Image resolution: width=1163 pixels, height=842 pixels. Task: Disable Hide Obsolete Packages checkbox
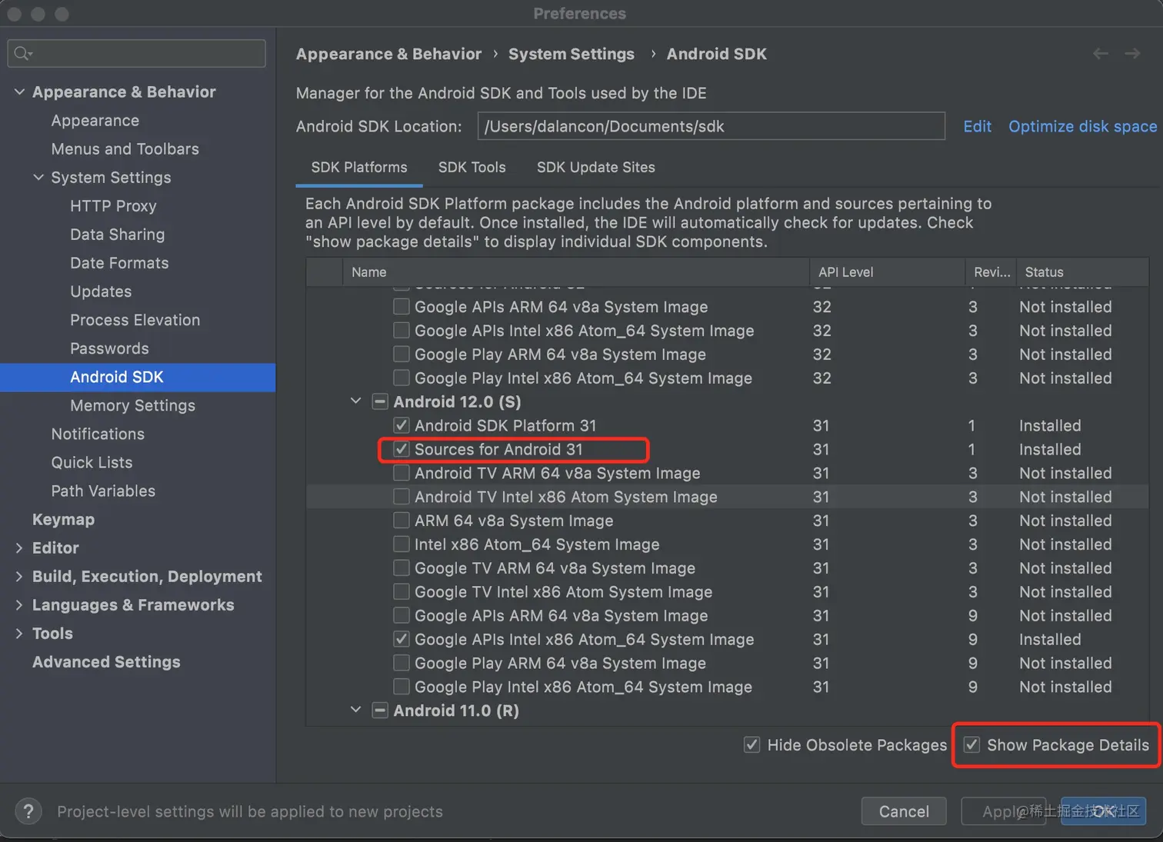(752, 744)
